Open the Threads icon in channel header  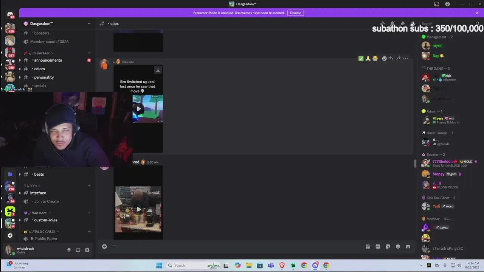click(x=382, y=23)
